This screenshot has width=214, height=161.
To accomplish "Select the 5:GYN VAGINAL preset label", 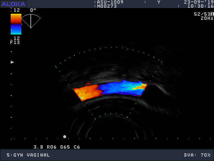I will [x=28, y=155].
